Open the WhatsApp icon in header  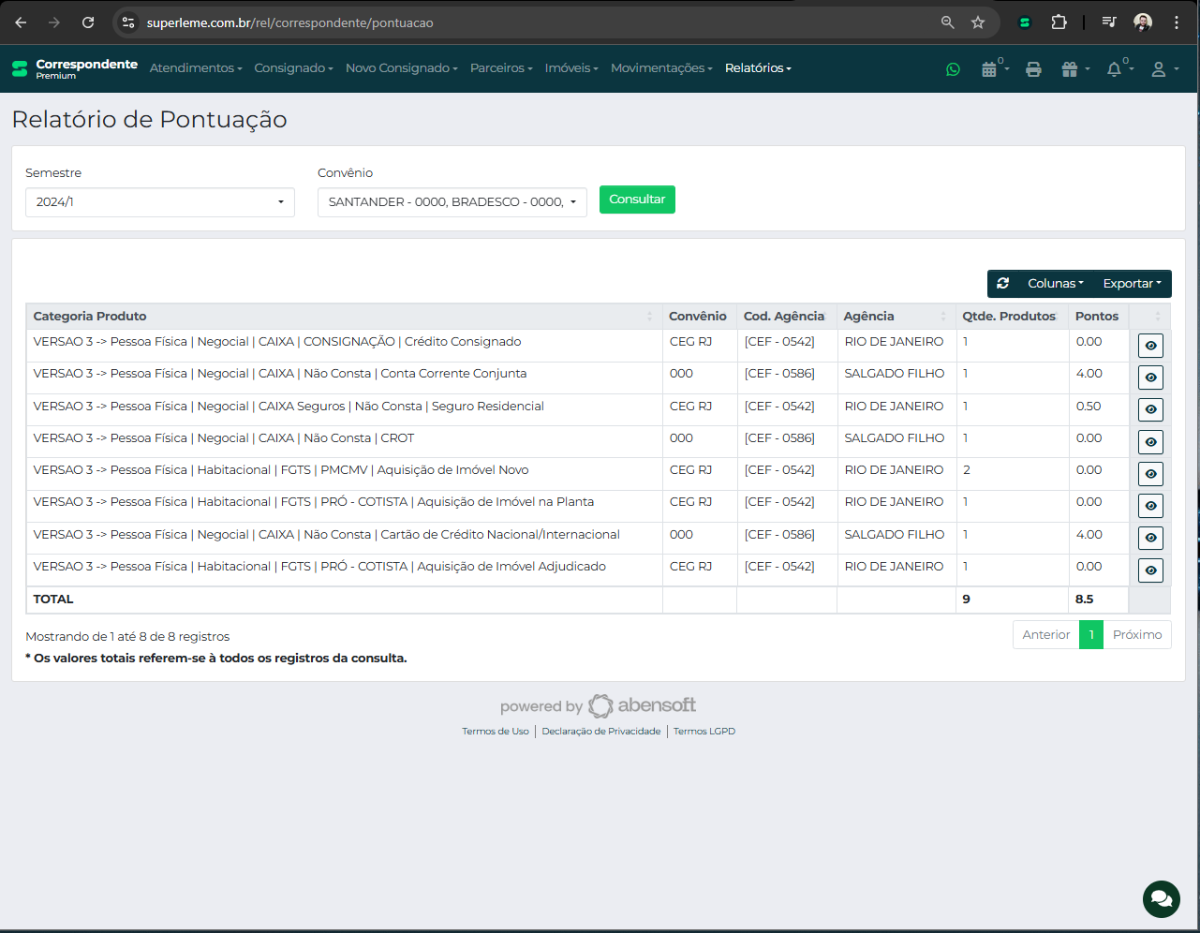click(953, 69)
